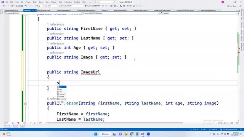This screenshot has height=137, width=244.
Task: Click the Save All toolbar icon
Action: (x=22, y=6)
